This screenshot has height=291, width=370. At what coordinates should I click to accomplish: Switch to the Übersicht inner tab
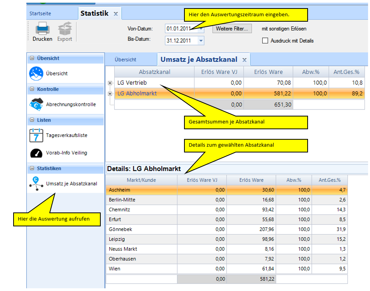tap(126, 60)
